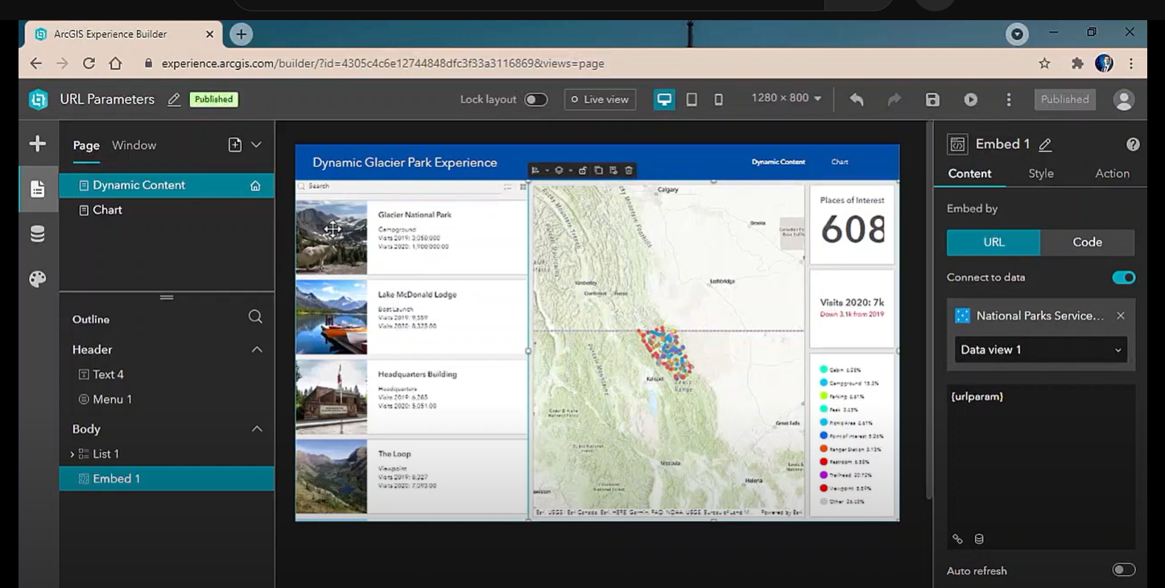Screen dimensions: 1165x588
Task: Open the More options menu in header
Action: tap(1009, 99)
